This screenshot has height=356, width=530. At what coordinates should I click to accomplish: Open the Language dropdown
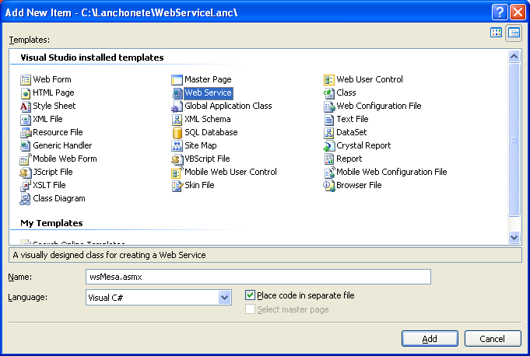[x=224, y=298]
